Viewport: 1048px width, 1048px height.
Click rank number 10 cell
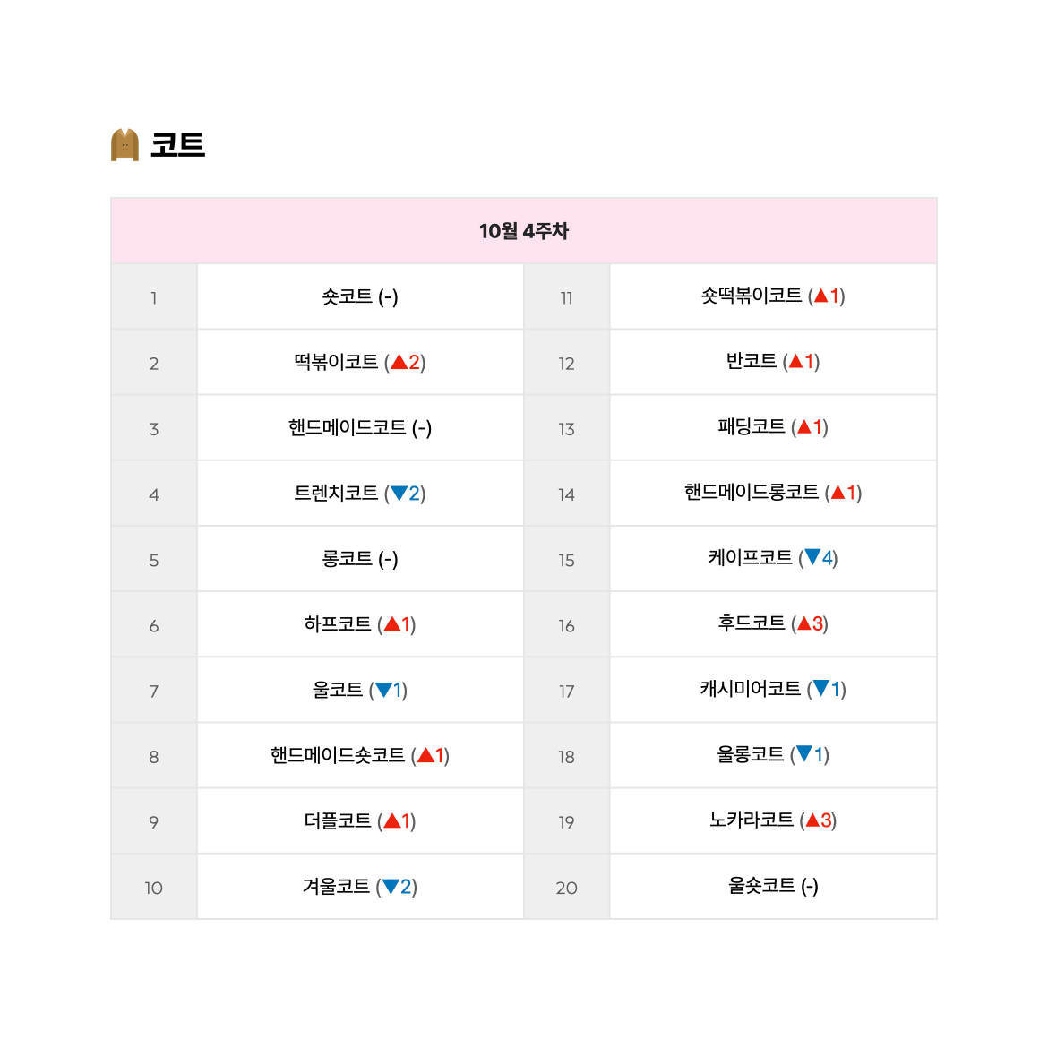(x=154, y=888)
